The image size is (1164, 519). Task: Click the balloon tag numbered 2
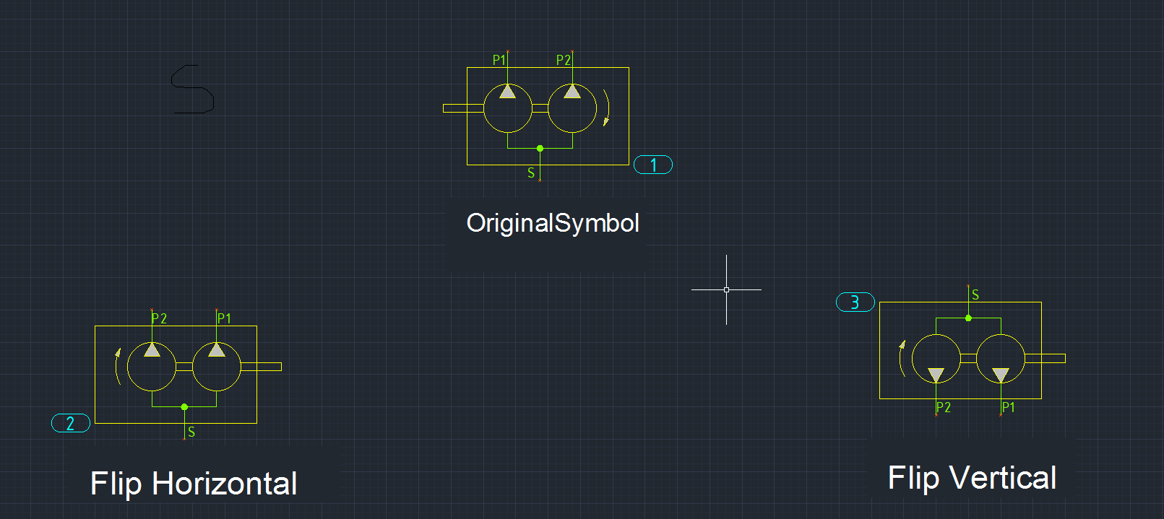click(71, 423)
